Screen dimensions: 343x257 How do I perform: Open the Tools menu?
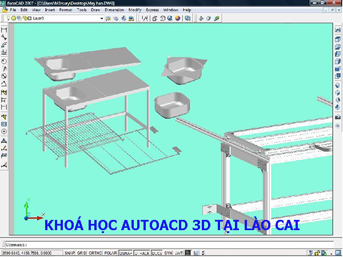[82, 10]
